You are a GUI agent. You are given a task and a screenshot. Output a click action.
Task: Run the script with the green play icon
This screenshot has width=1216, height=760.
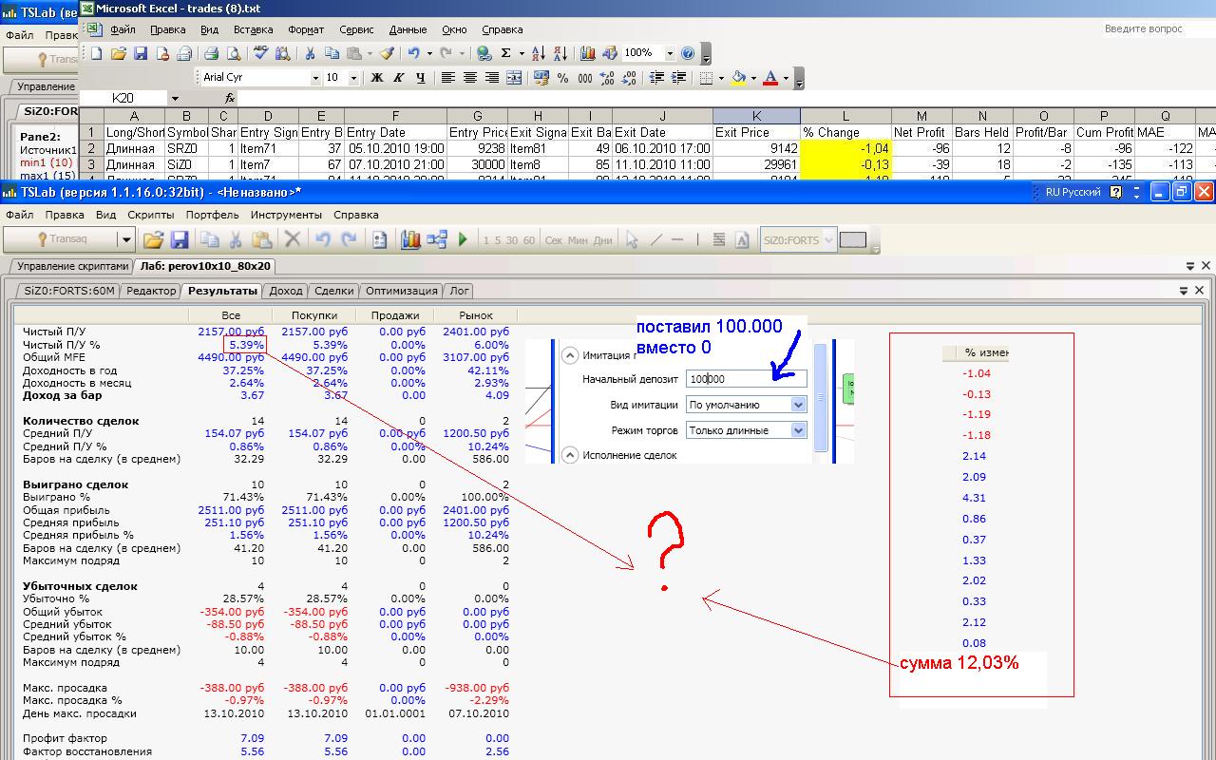point(463,240)
